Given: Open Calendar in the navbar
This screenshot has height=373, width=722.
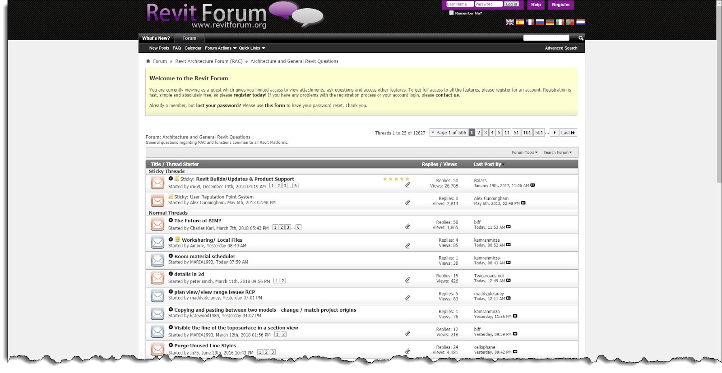Looking at the screenshot, I should pos(193,48).
